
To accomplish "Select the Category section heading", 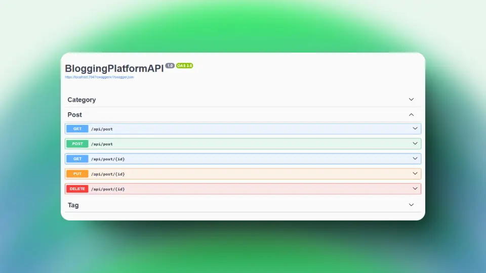I will coord(82,100).
